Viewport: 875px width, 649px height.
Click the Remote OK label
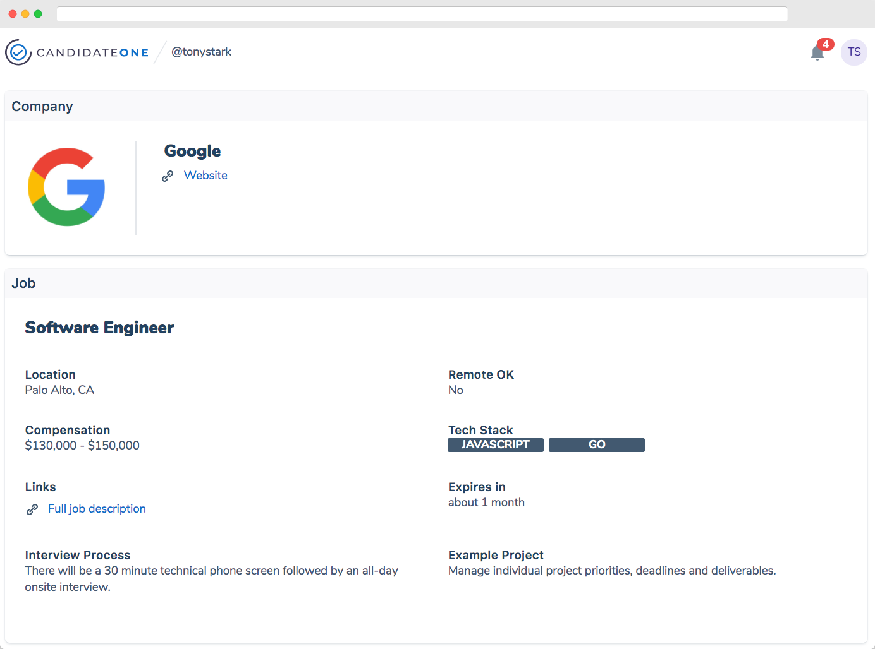point(481,374)
